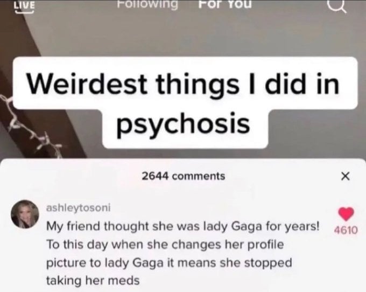366x292 pixels.
Task: Click the 4610 likes count
Action: (x=346, y=230)
